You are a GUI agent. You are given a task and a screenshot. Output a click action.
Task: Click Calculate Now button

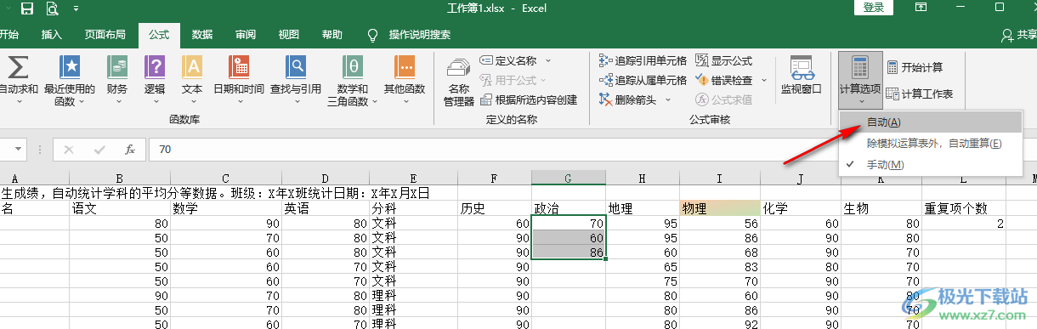[915, 67]
